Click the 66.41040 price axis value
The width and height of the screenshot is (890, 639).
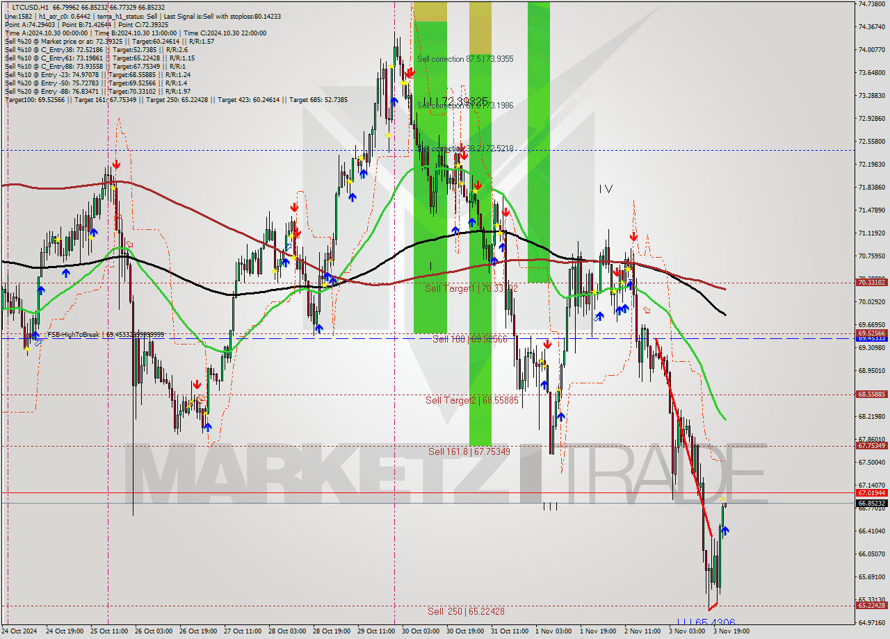[871, 531]
